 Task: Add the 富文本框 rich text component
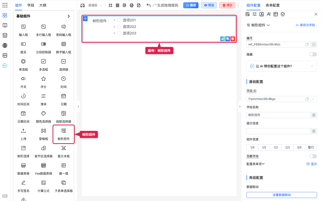click(64, 152)
